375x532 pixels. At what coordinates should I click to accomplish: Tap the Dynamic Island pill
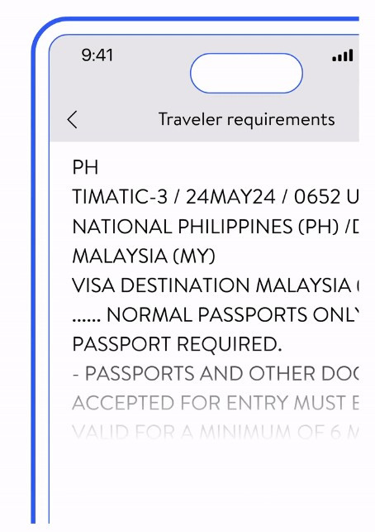pyautogui.click(x=246, y=73)
